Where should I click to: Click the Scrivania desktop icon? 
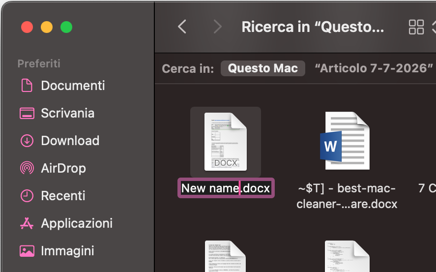(x=27, y=113)
